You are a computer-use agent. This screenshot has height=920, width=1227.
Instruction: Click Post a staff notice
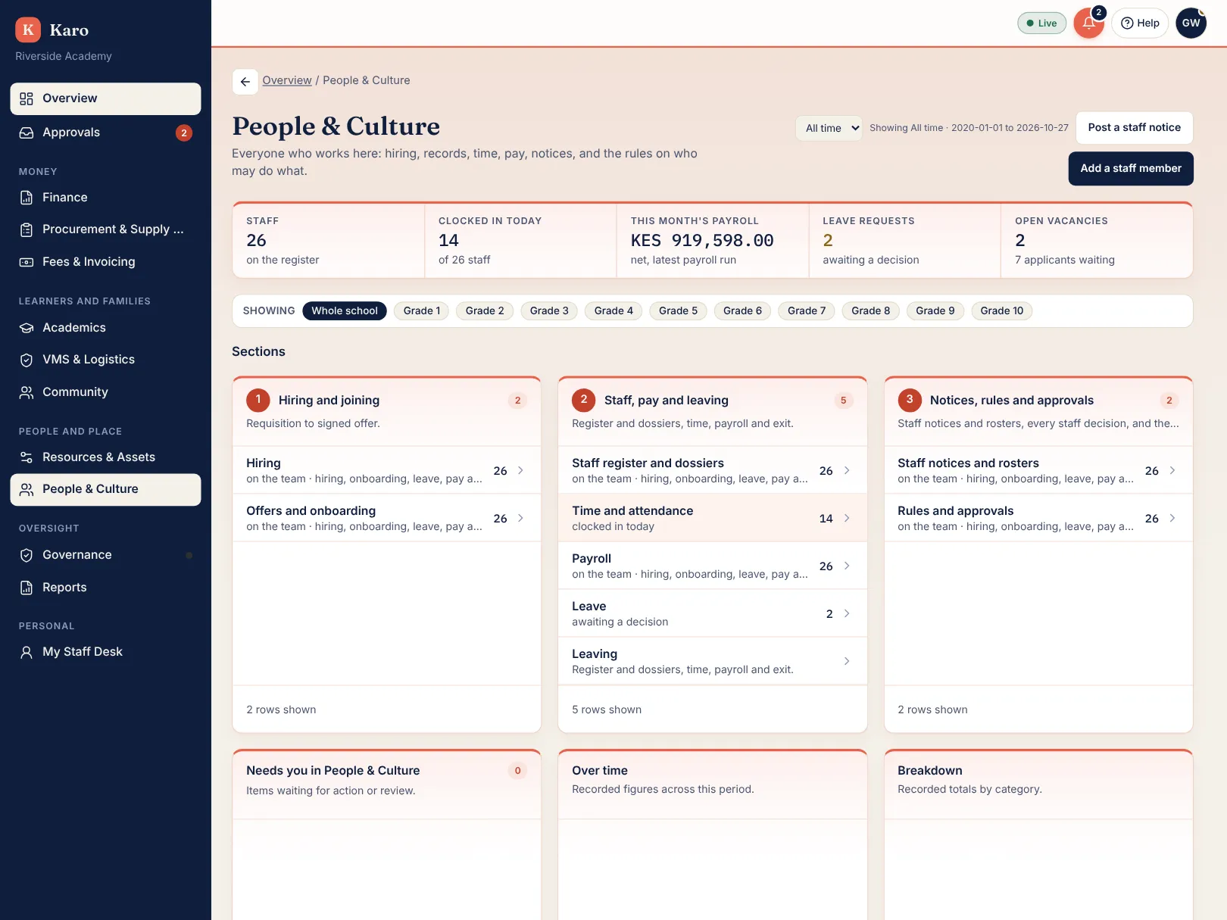coord(1134,128)
